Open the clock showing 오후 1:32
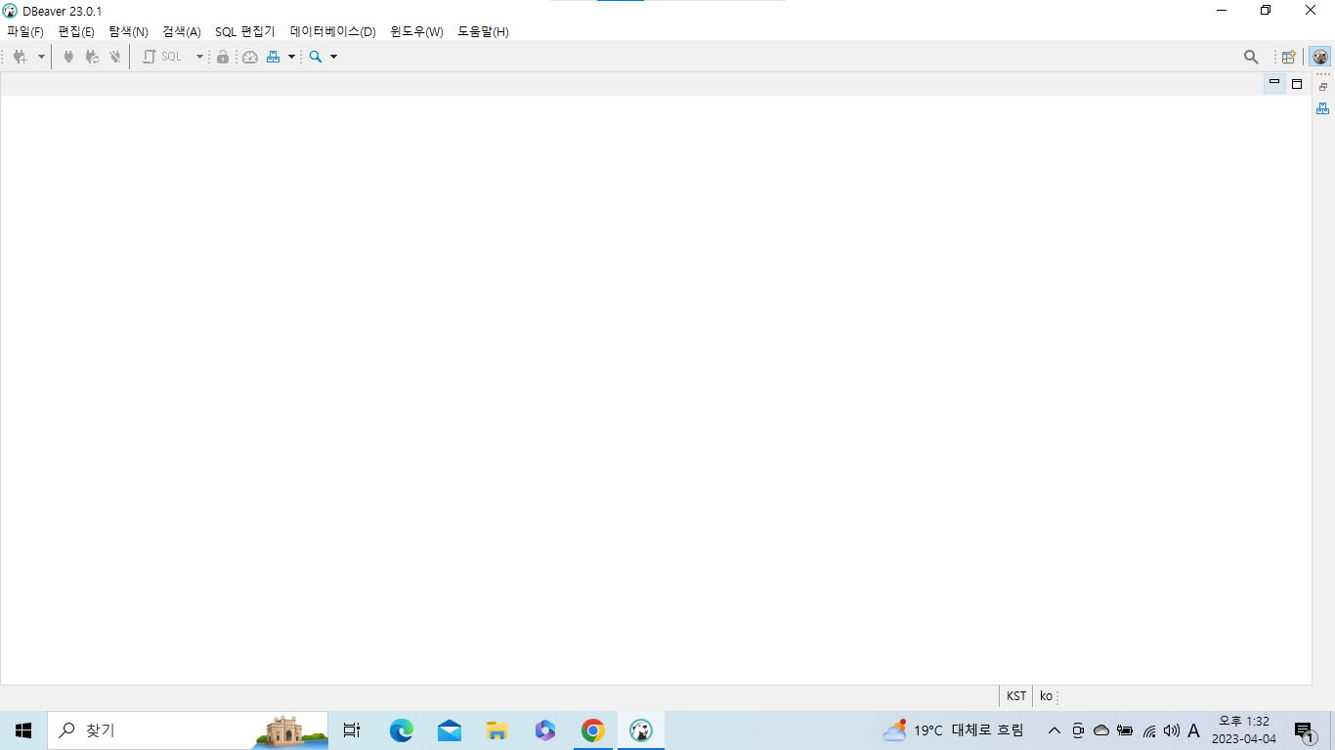 click(1244, 730)
